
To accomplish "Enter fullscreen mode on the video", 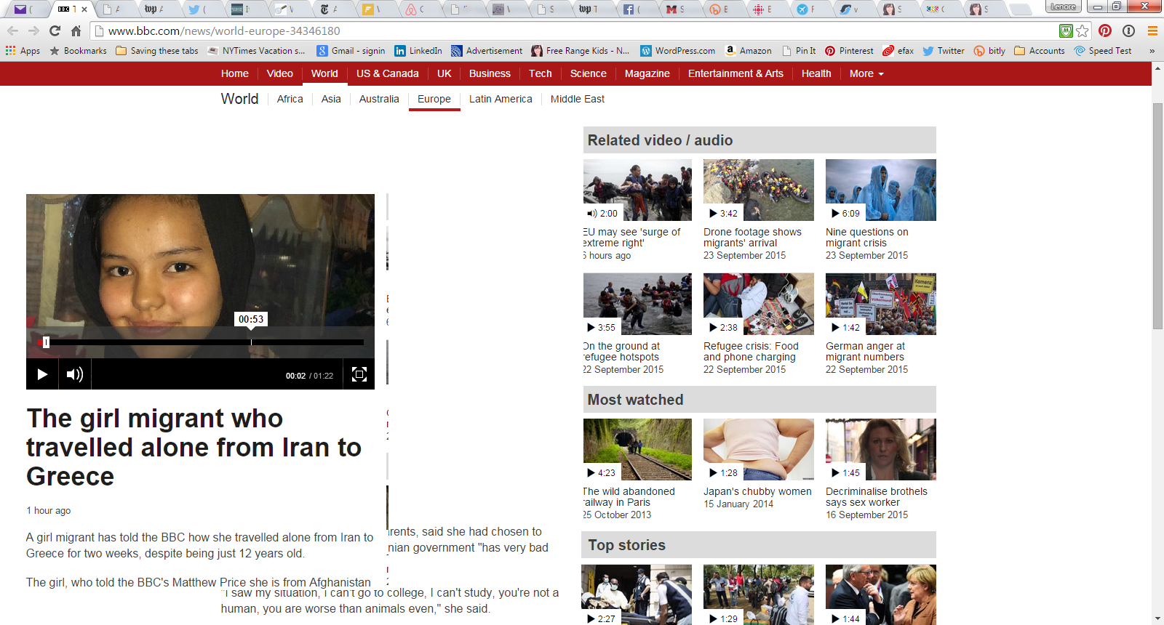I will (359, 374).
